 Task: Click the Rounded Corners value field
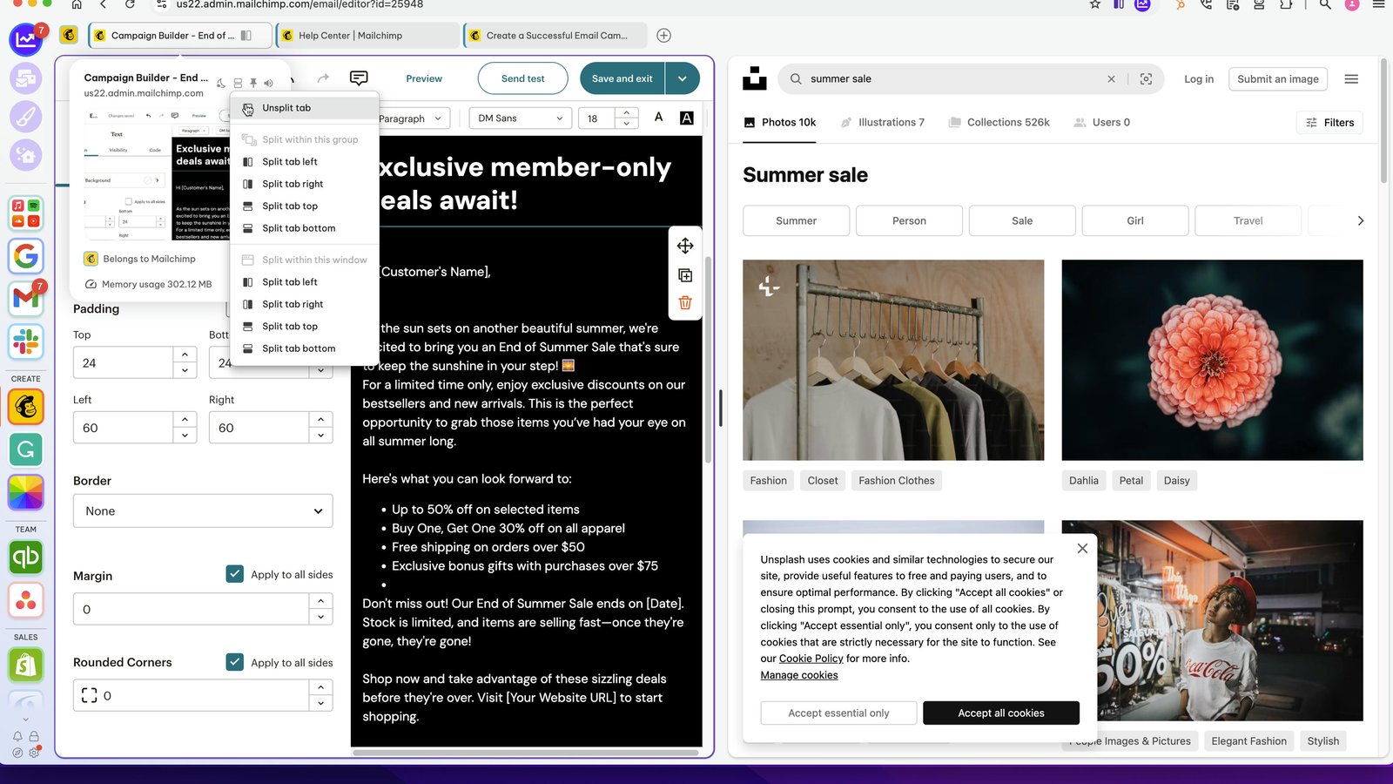(192, 696)
